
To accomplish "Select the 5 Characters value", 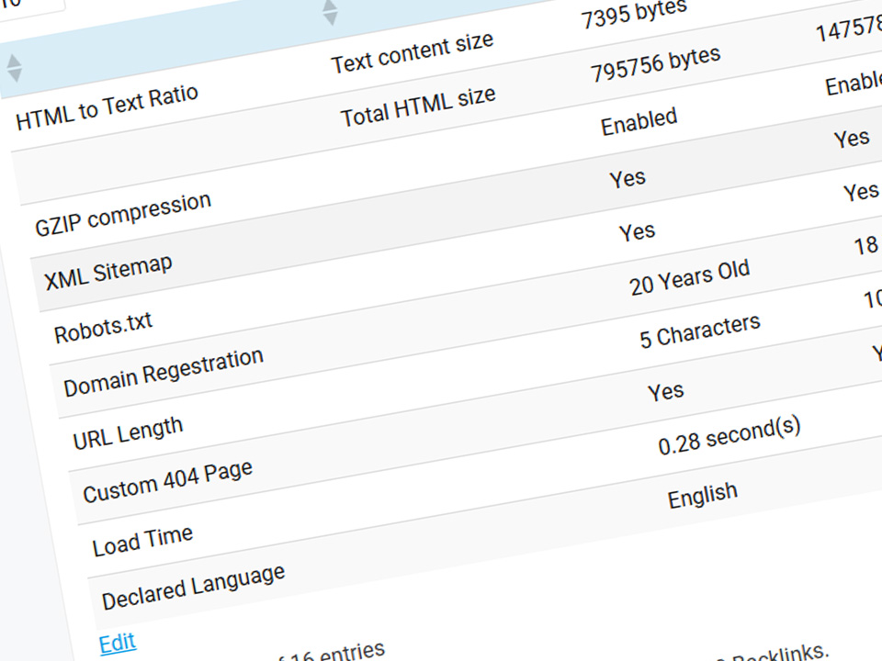I will click(700, 330).
